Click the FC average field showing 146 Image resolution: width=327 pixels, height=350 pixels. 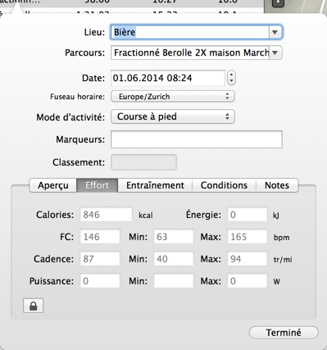(100, 237)
